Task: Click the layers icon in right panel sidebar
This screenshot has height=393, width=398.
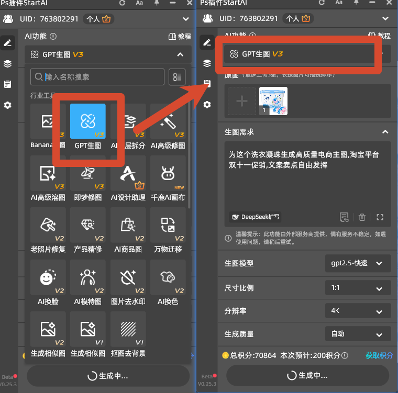Action: tap(207, 63)
